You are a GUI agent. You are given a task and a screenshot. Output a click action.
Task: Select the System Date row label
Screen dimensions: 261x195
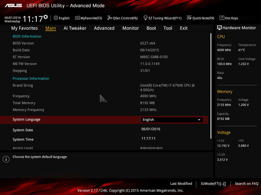(x=23, y=130)
